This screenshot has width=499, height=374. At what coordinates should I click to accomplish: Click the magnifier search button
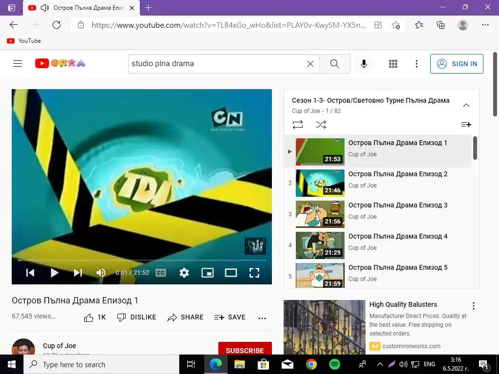pos(334,64)
